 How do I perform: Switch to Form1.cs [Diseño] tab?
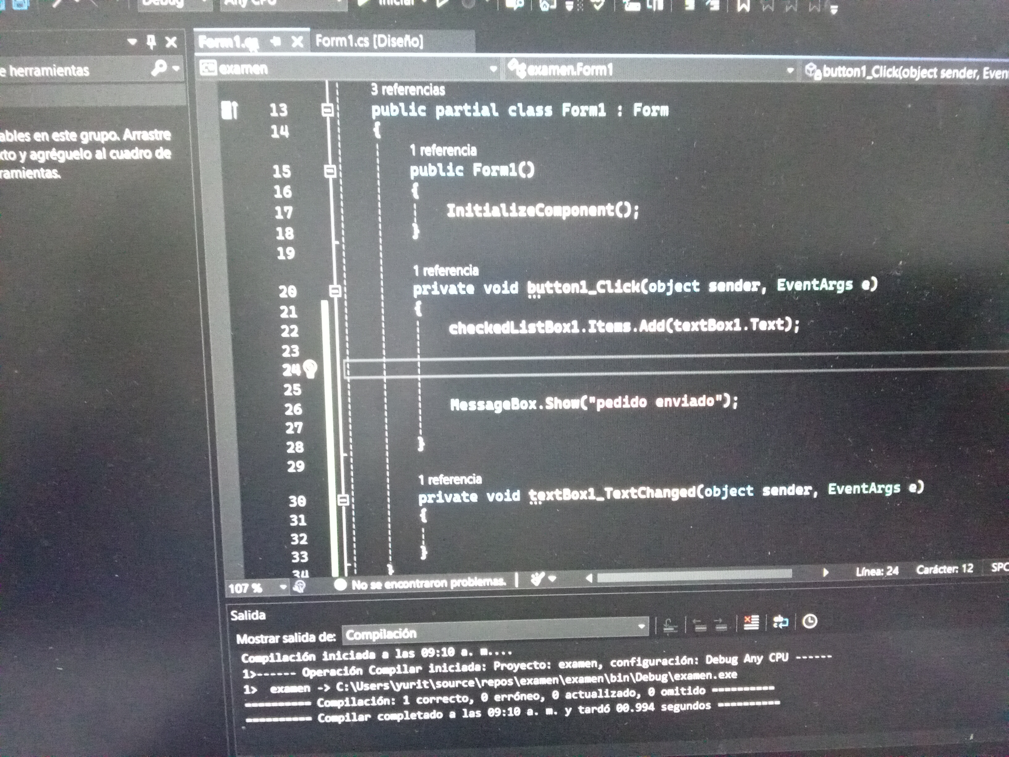[369, 41]
